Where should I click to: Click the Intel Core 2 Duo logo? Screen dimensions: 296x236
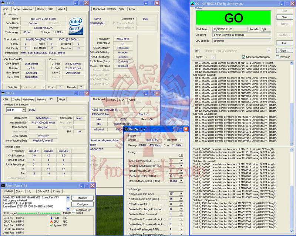pyautogui.click(x=76, y=26)
